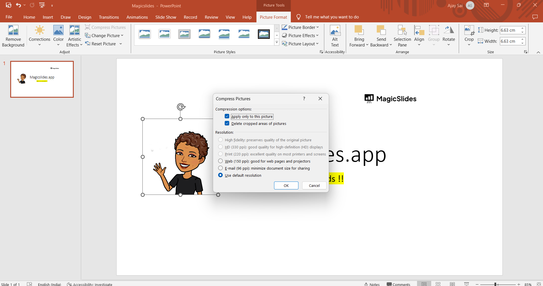543x286 pixels.
Task: Click the Undo icon in title bar
Action: [x=18, y=5]
